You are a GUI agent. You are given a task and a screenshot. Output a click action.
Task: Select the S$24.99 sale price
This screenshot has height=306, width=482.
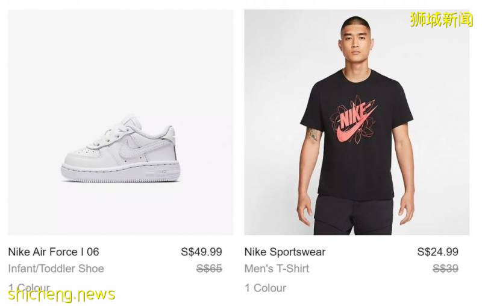coord(437,252)
